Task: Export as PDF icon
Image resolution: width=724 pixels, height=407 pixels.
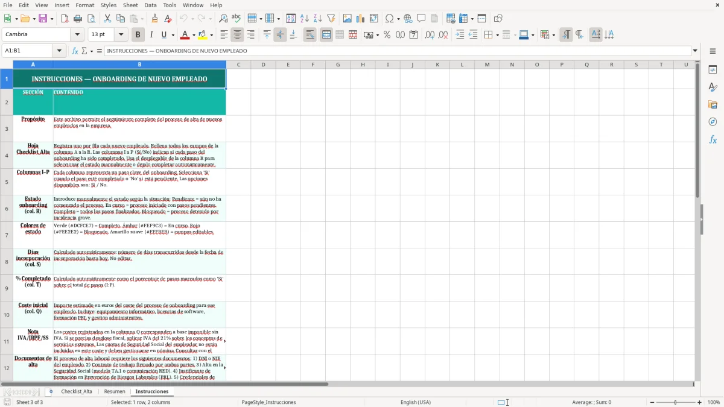Action: click(65, 19)
